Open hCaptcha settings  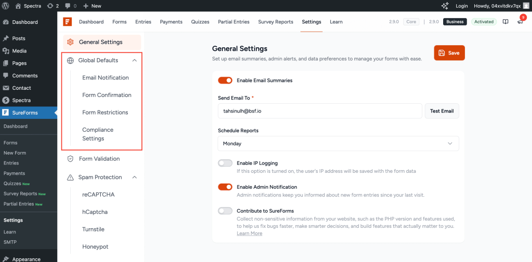[95, 212]
